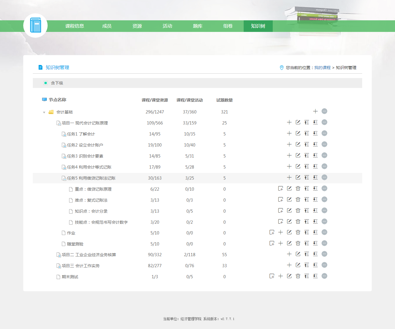This screenshot has height=329, width=395.
Task: Open more options for 任务4 利用会计等式记账
Action: pyautogui.click(x=324, y=166)
